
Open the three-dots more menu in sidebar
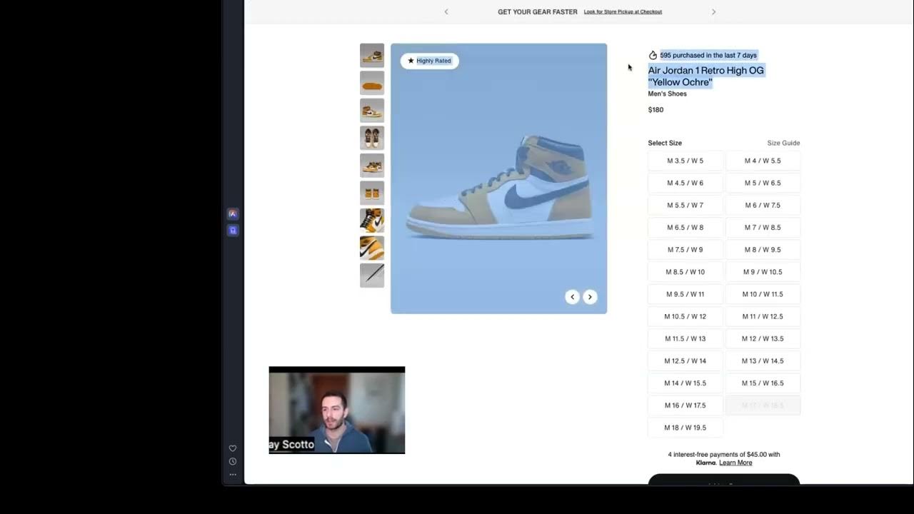[x=233, y=474]
